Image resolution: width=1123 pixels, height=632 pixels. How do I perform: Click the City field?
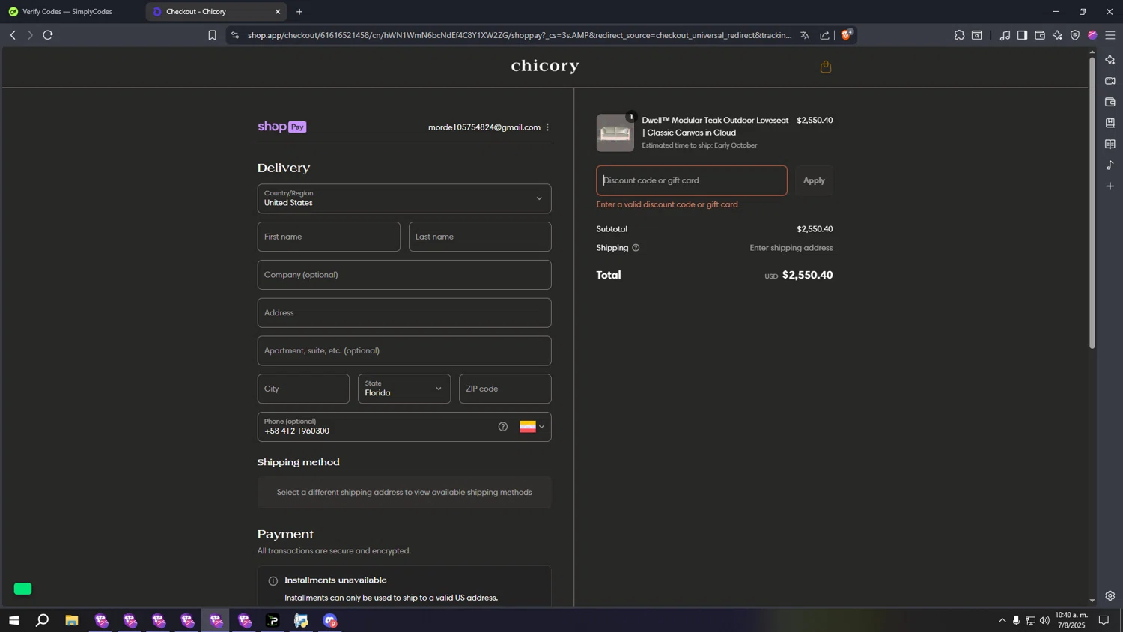[x=303, y=389]
